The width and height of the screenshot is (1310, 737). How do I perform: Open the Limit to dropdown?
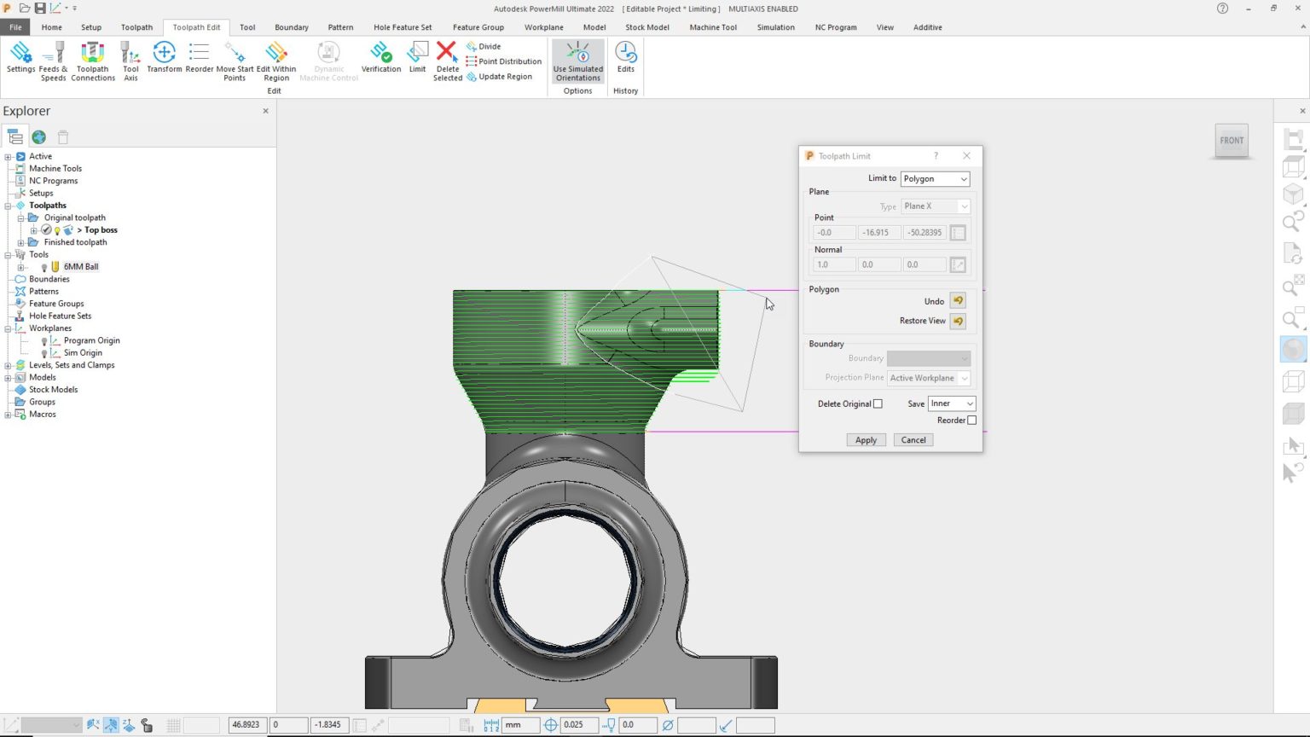tap(935, 178)
